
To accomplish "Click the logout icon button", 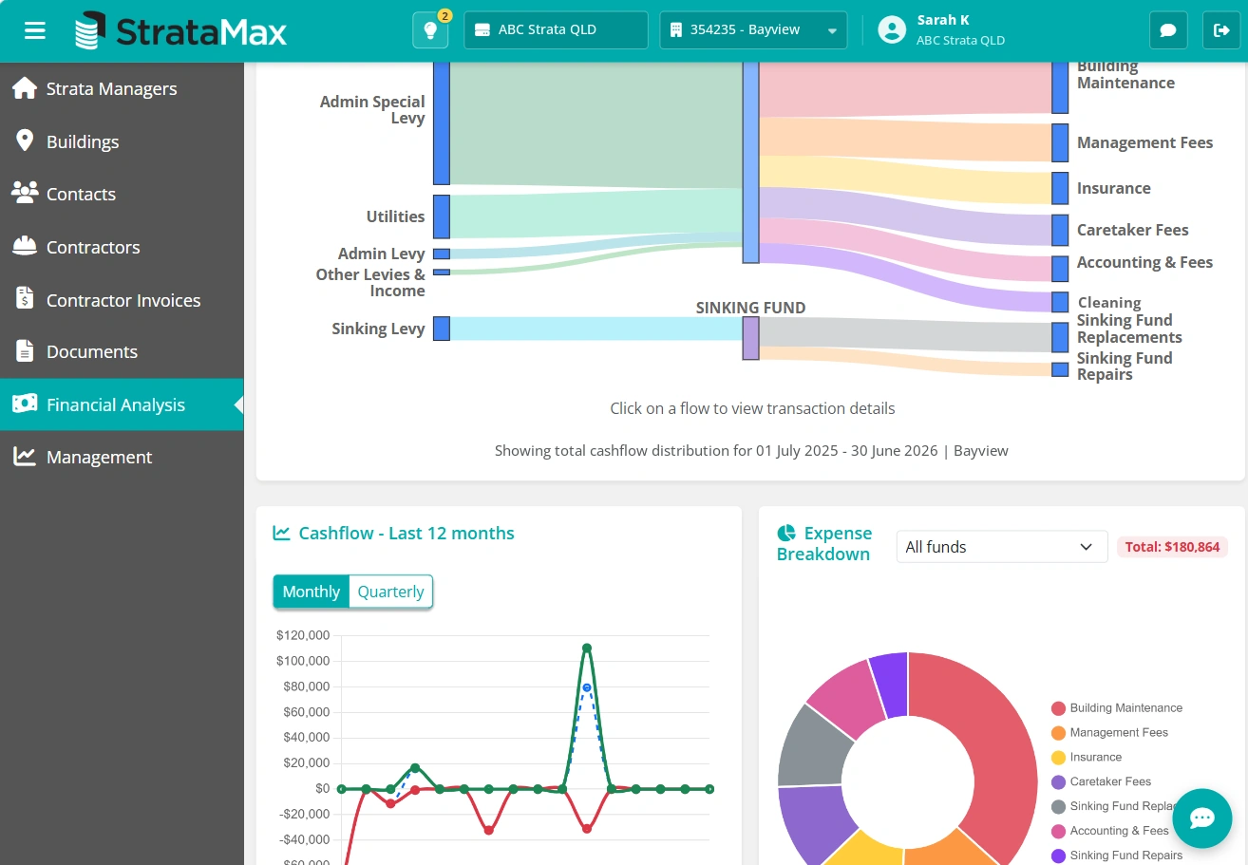I will (1221, 30).
